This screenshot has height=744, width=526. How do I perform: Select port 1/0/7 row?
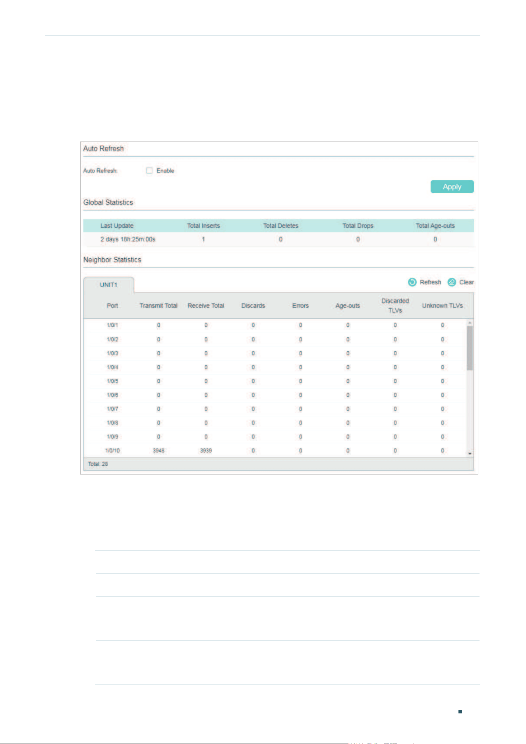tap(275, 409)
